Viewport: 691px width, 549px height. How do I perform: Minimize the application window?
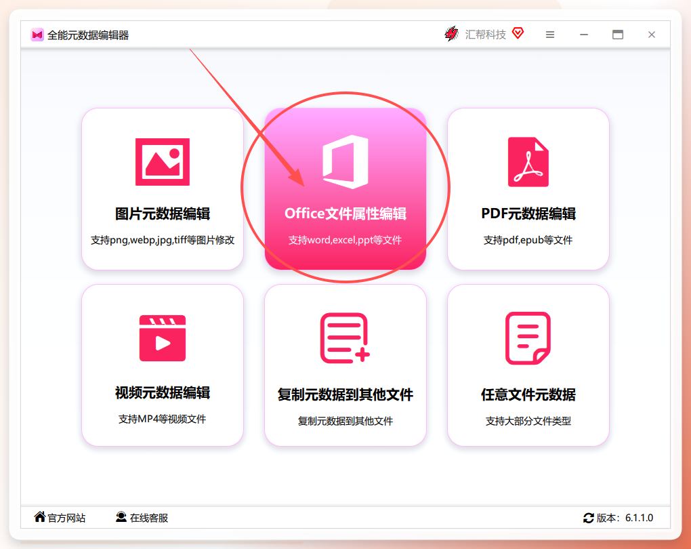pos(584,35)
